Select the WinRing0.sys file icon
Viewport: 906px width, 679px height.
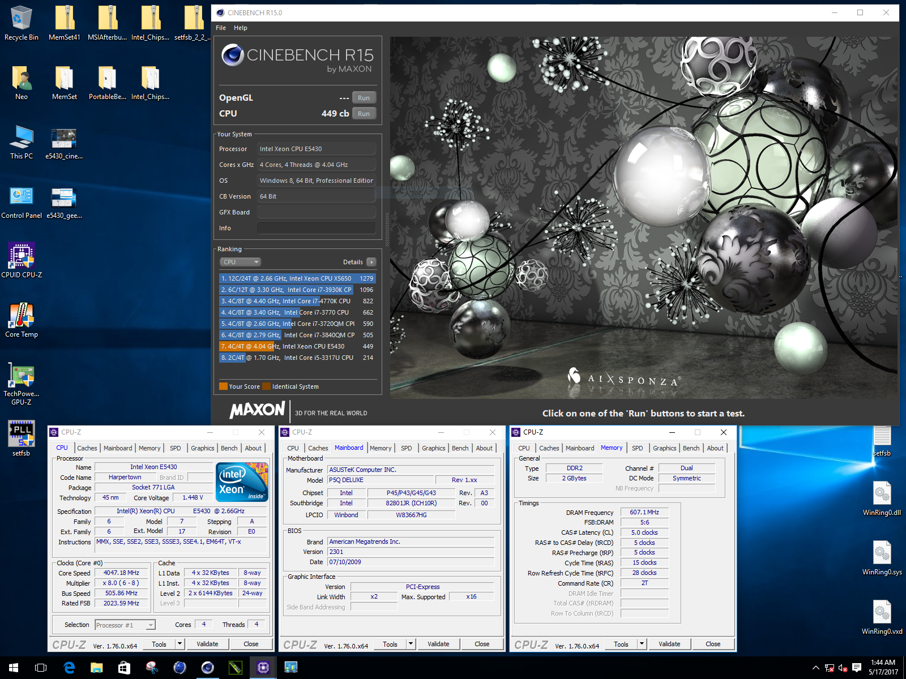click(882, 557)
